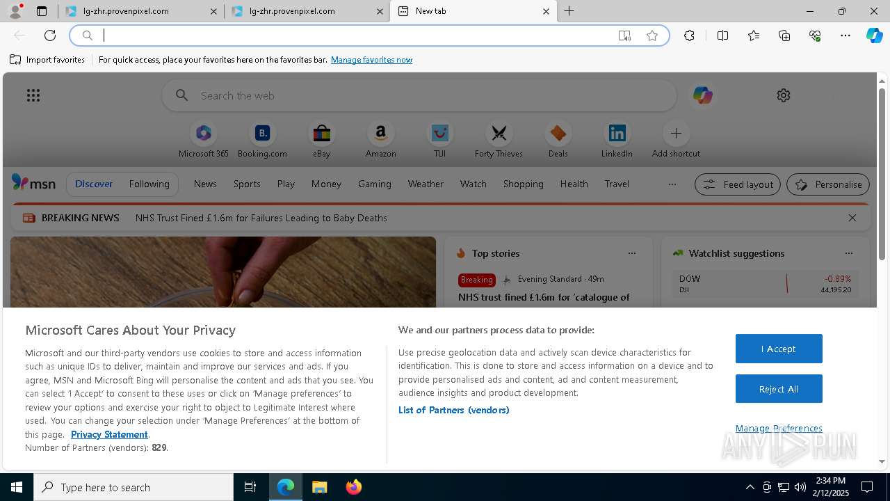Open Microsoft 365 shortcut

click(x=204, y=141)
